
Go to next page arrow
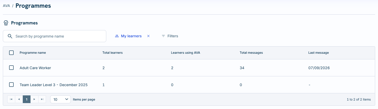click(x=34, y=99)
